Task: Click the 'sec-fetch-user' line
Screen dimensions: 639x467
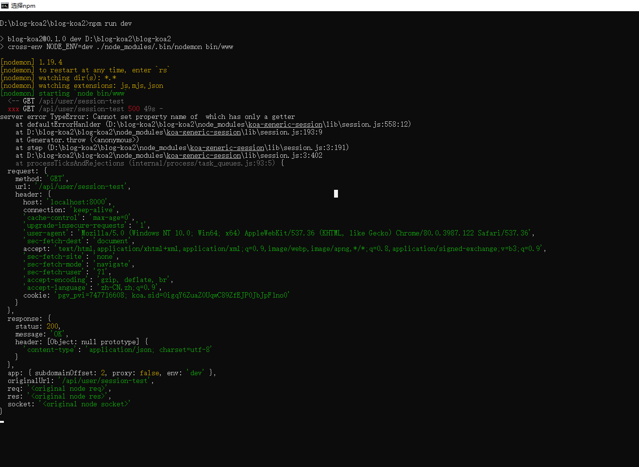Action: point(67,272)
